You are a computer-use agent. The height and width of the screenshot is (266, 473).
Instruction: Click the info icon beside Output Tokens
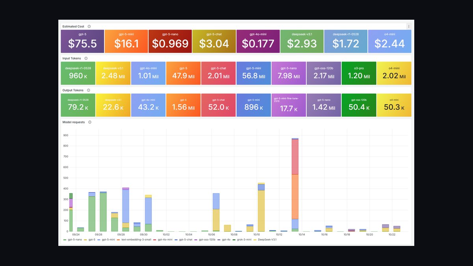[88, 90]
